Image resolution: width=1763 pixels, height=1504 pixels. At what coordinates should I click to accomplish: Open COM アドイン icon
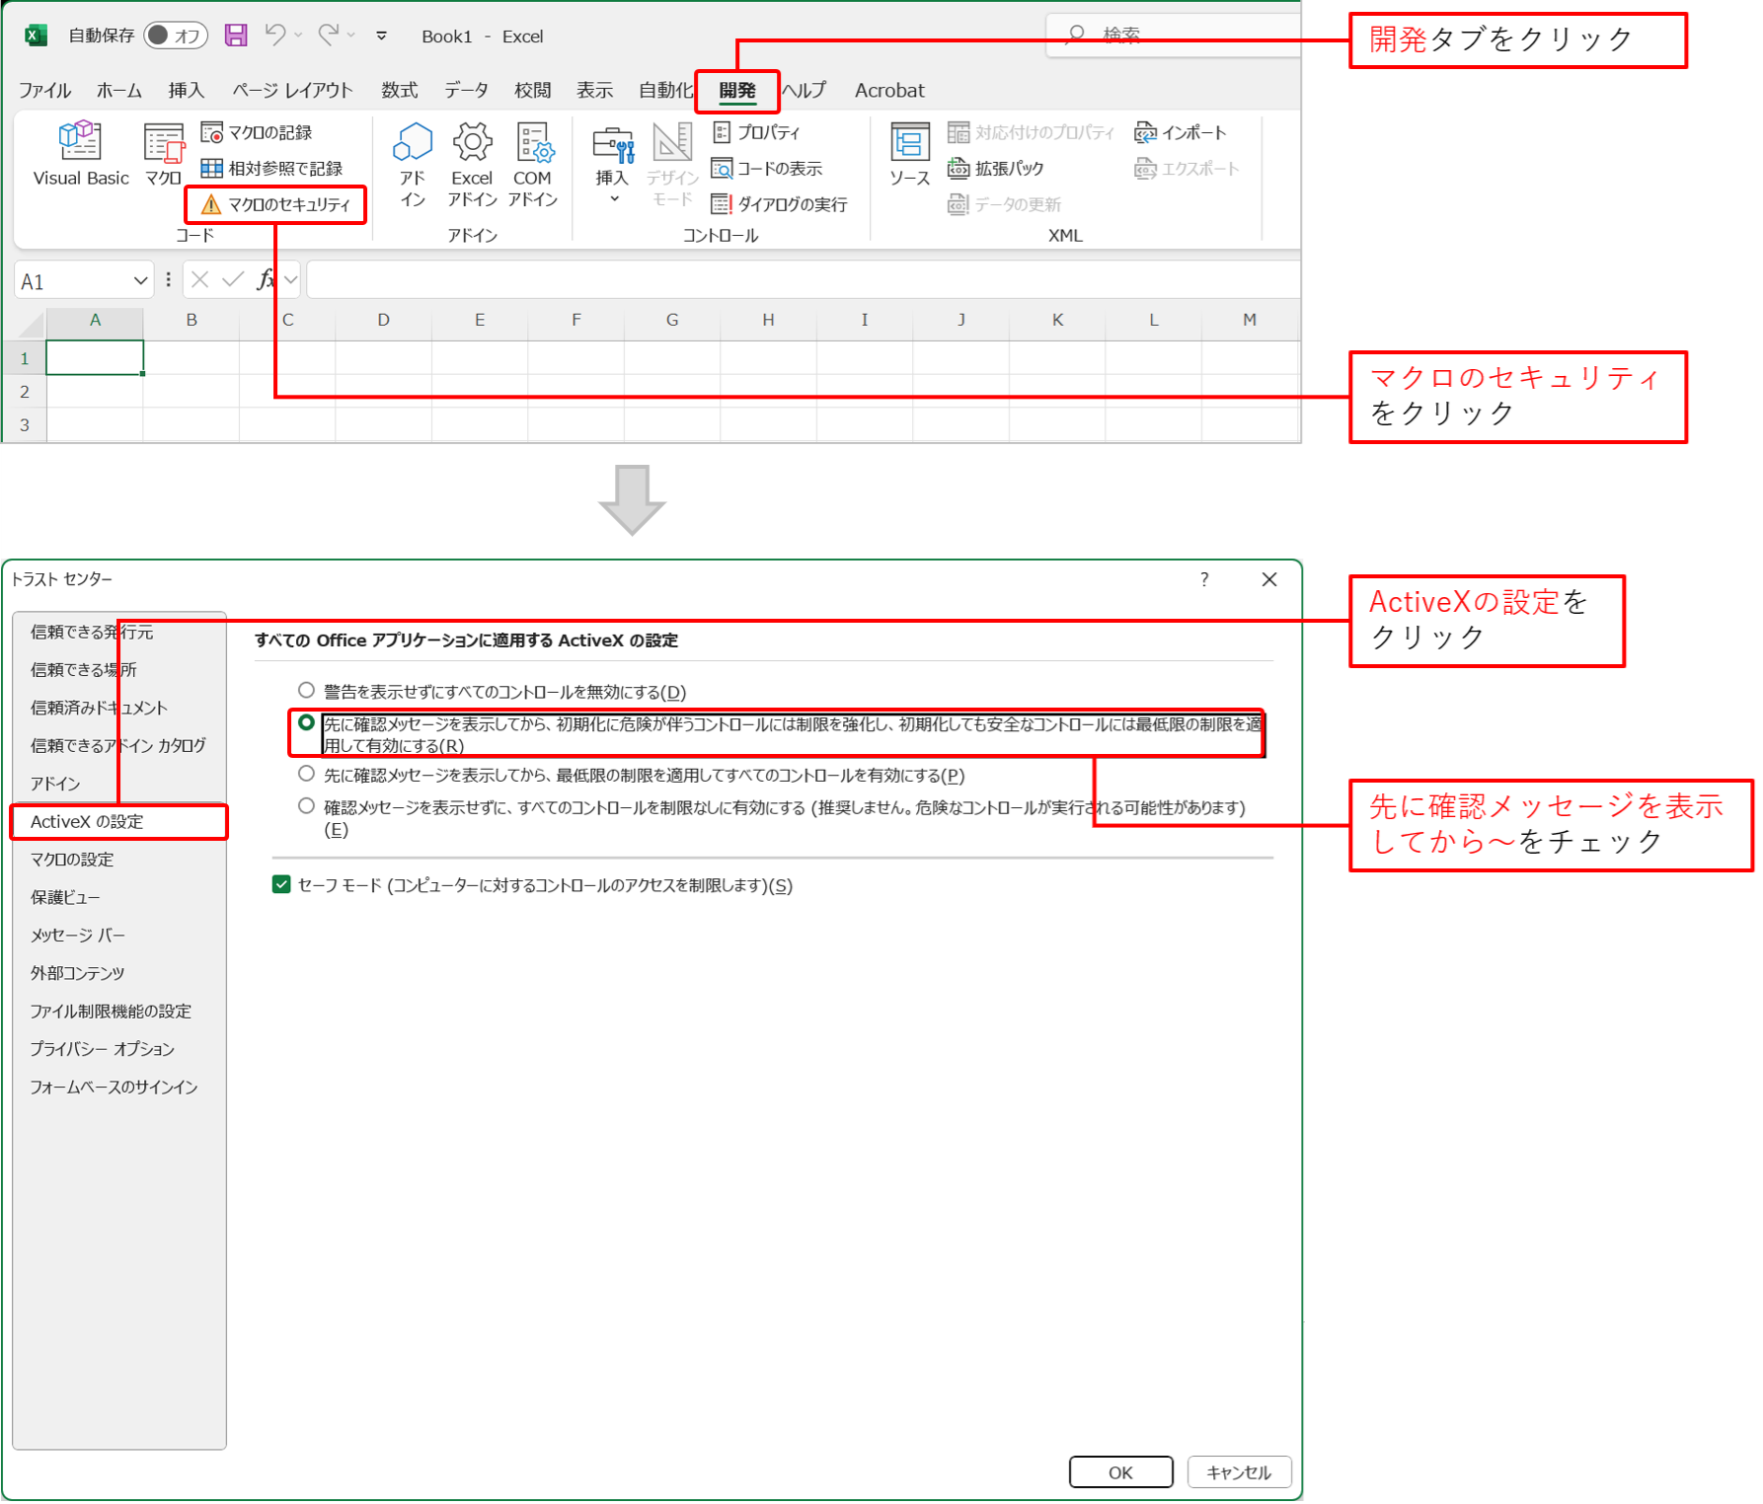click(534, 141)
